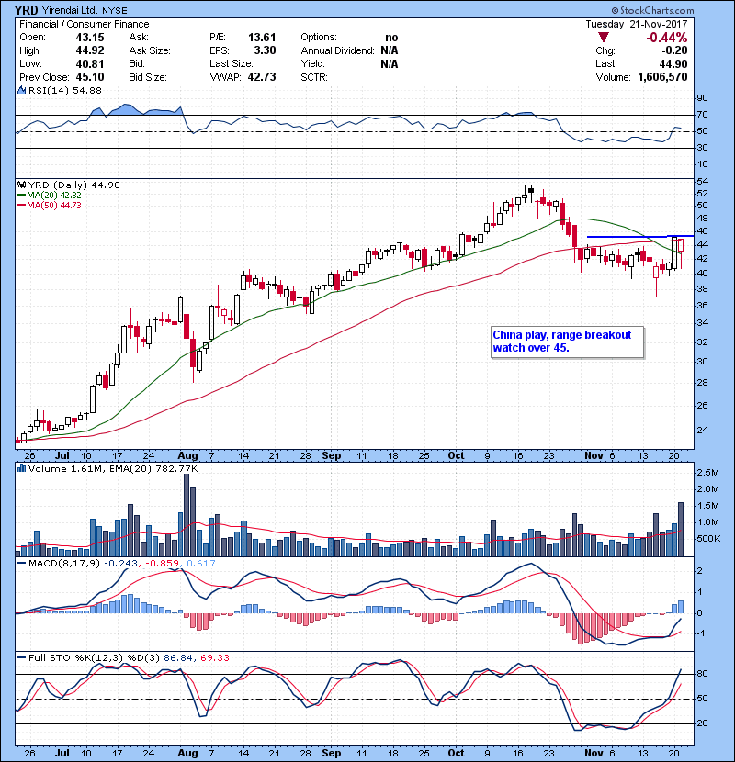Click the High value 44.92
Screen dimensions: 735x762
click(x=90, y=50)
